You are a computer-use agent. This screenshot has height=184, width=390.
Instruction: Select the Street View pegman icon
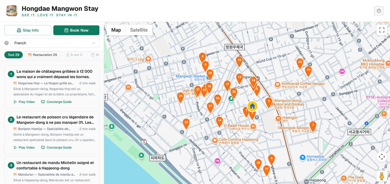pyautogui.click(x=382, y=176)
